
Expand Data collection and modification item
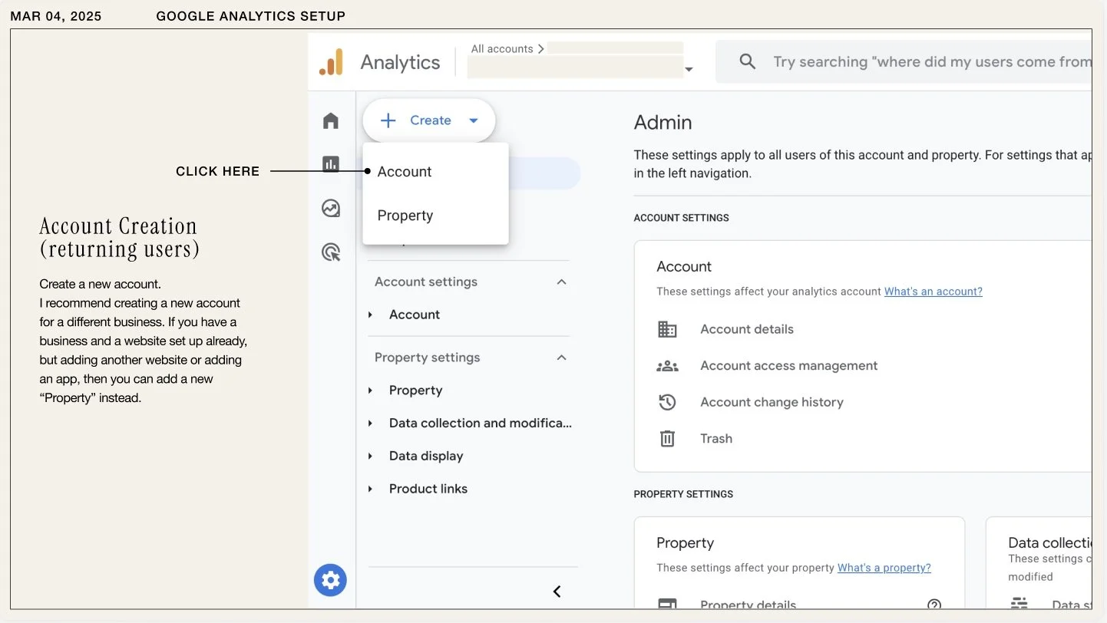pyautogui.click(x=371, y=424)
